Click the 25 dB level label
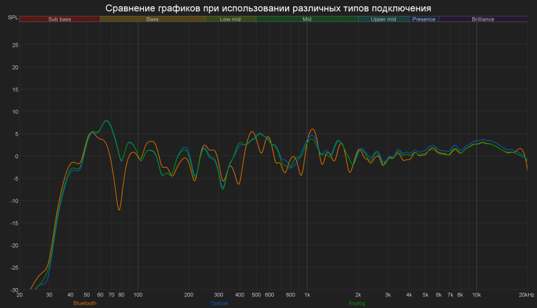The image size is (537, 308). 15,45
